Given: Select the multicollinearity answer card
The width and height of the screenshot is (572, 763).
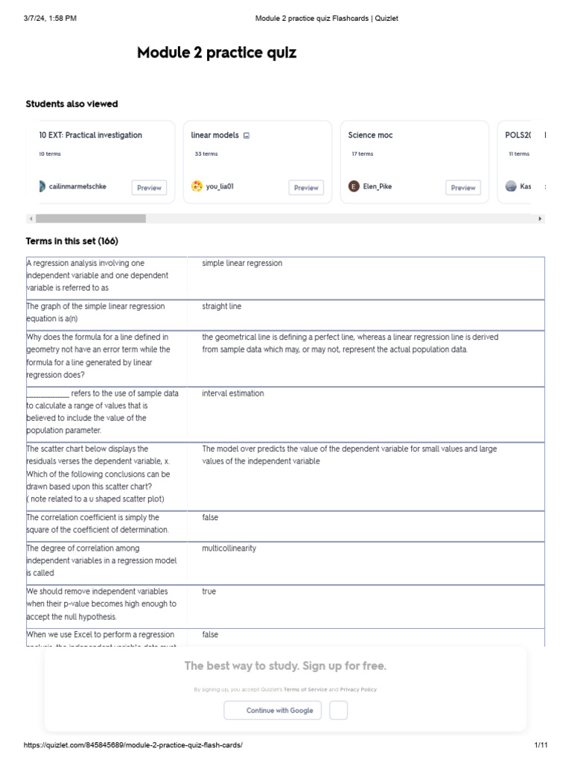Looking at the screenshot, I should click(x=229, y=548).
